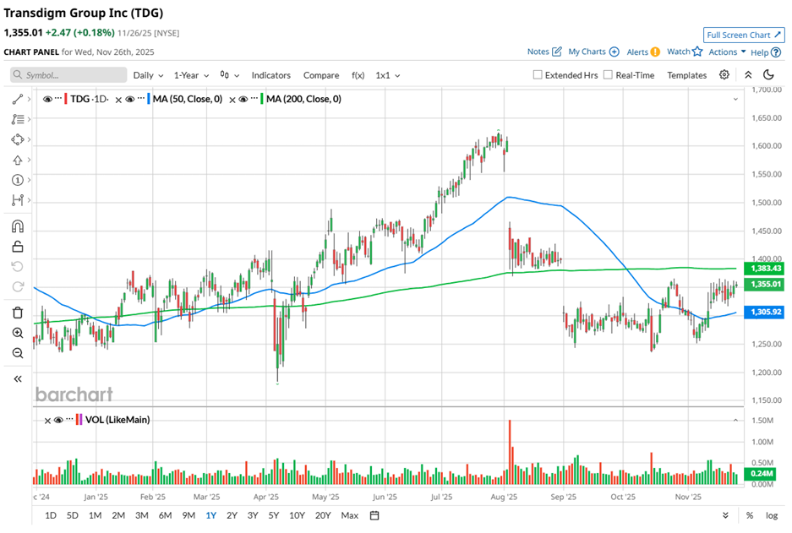The width and height of the screenshot is (792, 533).
Task: Expand the 1-Year range dropdown
Action: pos(192,75)
